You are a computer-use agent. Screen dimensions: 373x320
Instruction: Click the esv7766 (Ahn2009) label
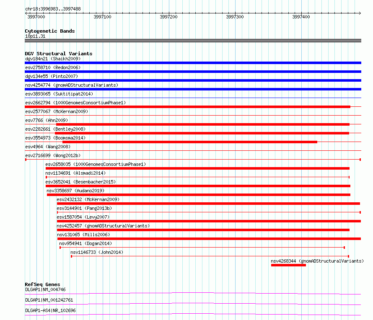(47, 120)
